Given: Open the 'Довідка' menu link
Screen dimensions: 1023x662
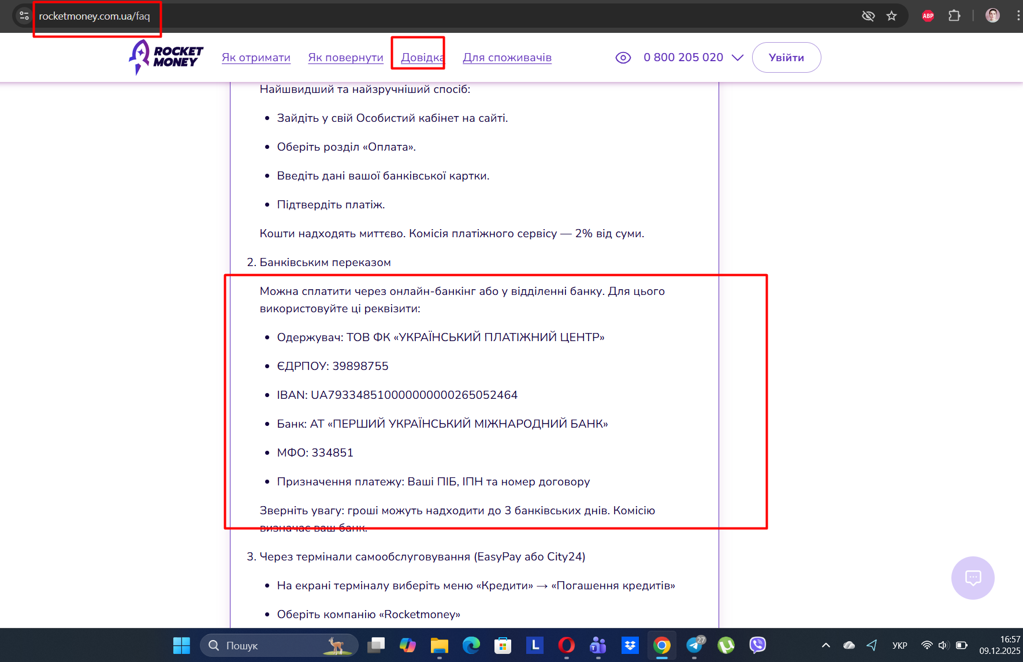Looking at the screenshot, I should coord(423,58).
